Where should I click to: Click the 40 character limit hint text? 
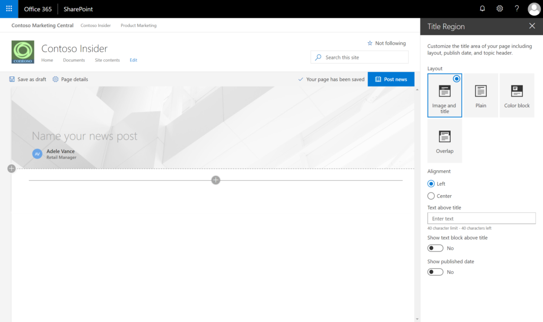459,228
